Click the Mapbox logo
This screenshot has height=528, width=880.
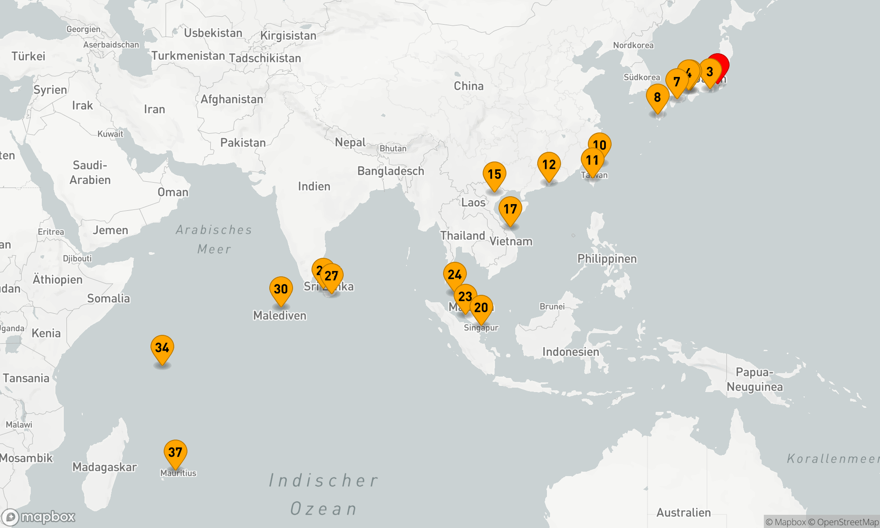click(38, 517)
